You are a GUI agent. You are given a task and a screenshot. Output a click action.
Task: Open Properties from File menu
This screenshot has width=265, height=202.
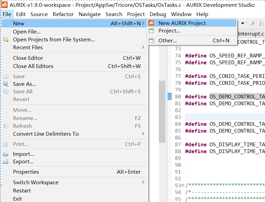click(74, 172)
